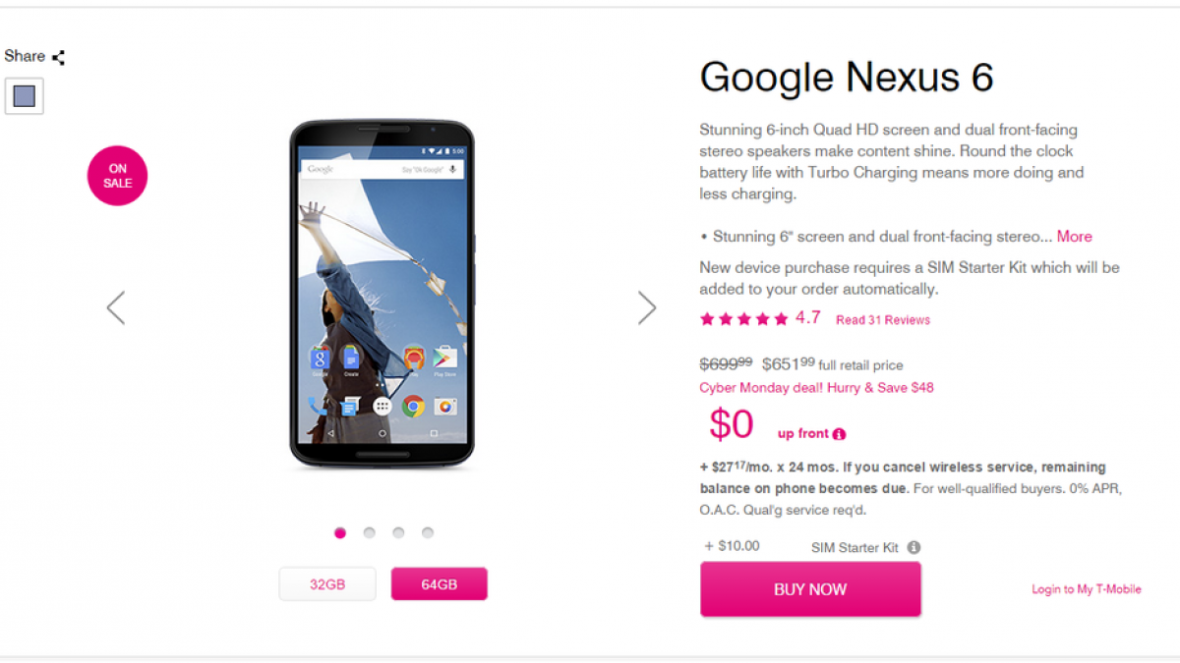Screen dimensions: 1180x663
Task: Select the second carousel dot
Action: point(369,532)
